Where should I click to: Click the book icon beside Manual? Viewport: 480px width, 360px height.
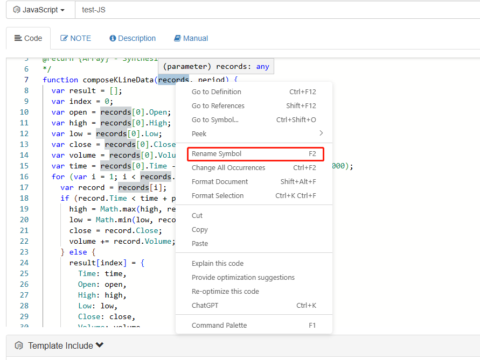tap(177, 38)
